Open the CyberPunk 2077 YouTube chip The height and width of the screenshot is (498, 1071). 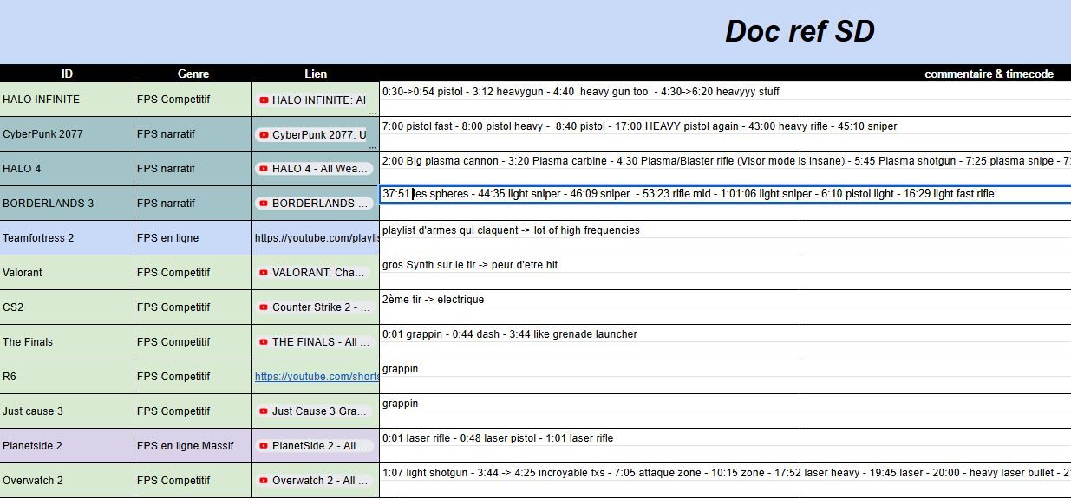click(314, 134)
